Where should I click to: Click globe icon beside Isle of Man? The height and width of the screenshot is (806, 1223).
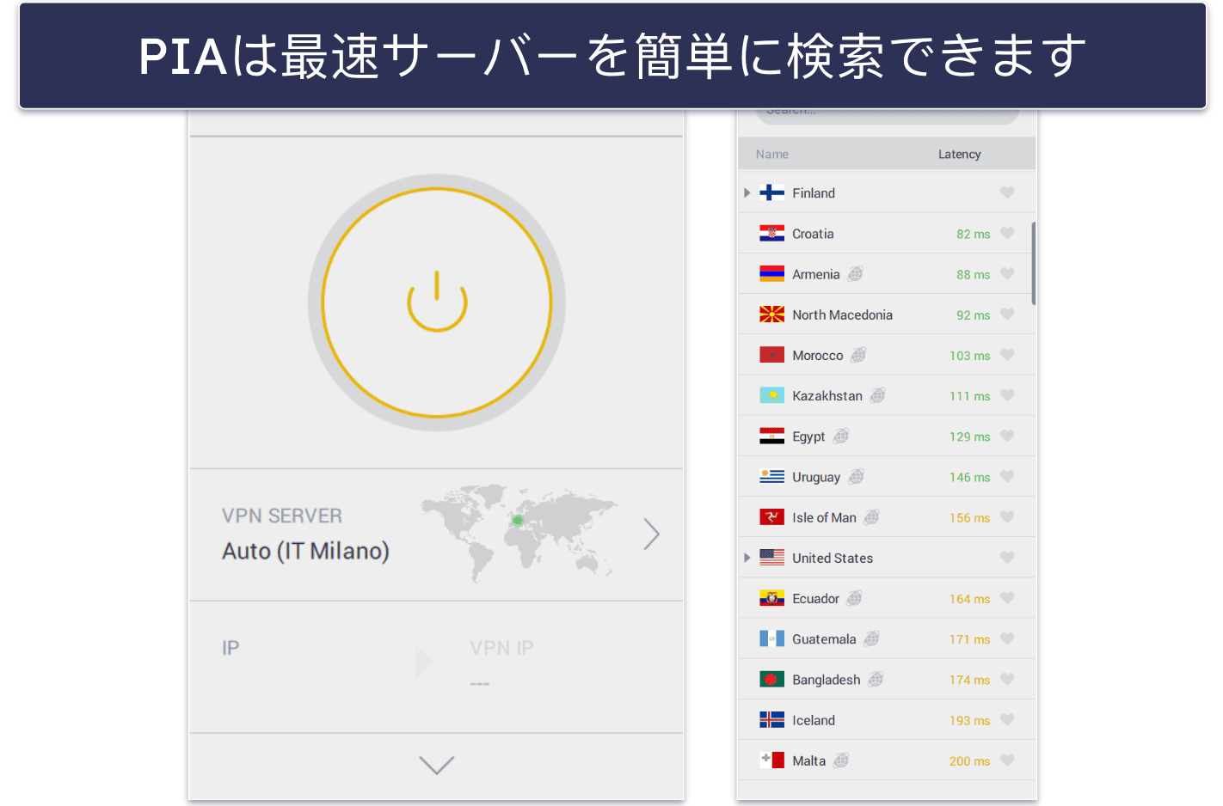coord(871,517)
